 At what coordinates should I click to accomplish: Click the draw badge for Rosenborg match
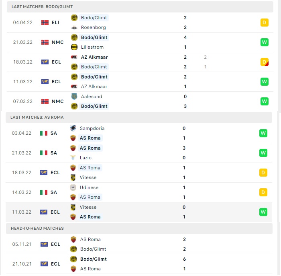[264, 23]
